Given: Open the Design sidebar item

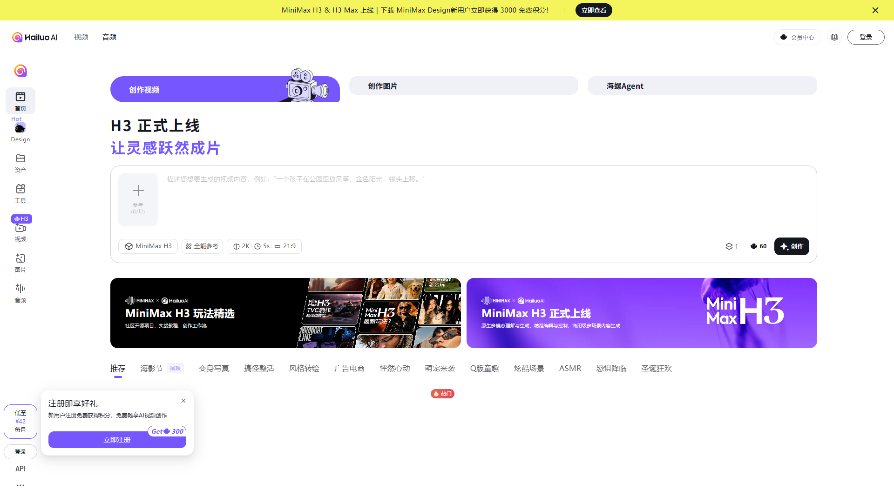Looking at the screenshot, I should pyautogui.click(x=20, y=132).
